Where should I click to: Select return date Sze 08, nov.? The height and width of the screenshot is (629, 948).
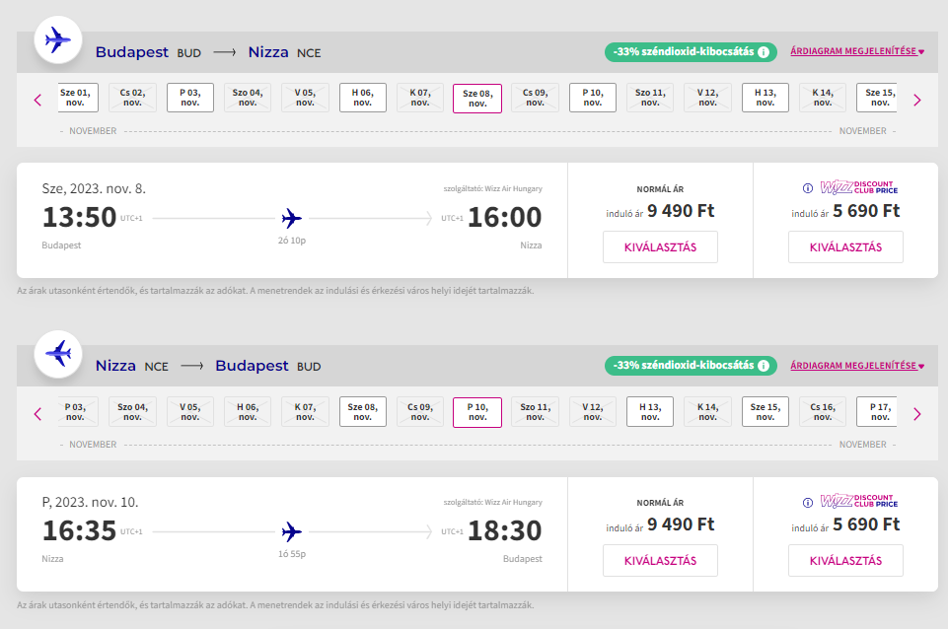363,411
